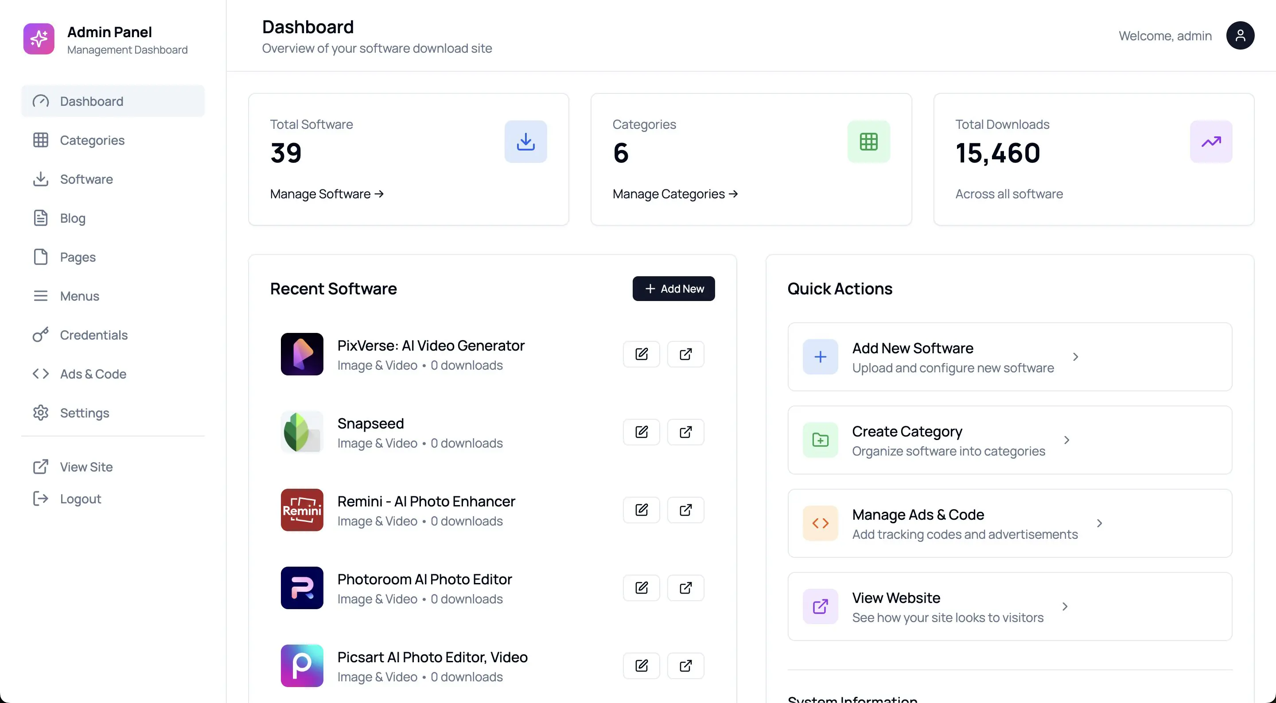Image resolution: width=1276 pixels, height=703 pixels.
Task: Click chevron beside Manage Ads & Code
Action: point(1099,523)
